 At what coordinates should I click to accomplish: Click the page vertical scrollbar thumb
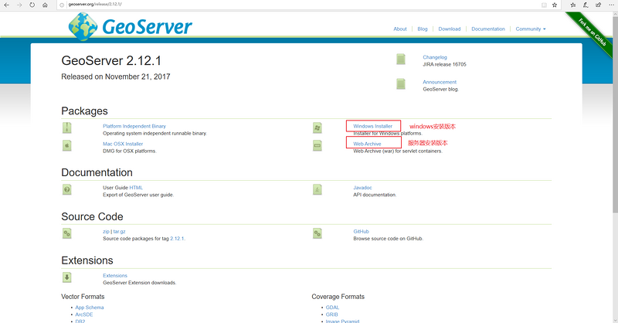(615, 114)
